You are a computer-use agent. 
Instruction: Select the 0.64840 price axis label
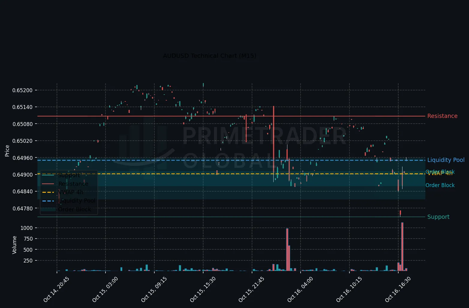coord(22,192)
